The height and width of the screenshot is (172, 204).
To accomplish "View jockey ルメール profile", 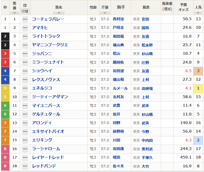I will click(120, 88).
